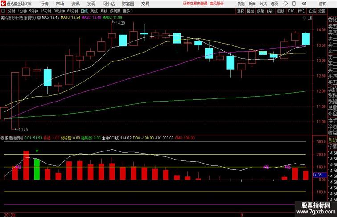Open the 选项 menu
This screenshot has width=337, height=217.
[x=274, y=4]
